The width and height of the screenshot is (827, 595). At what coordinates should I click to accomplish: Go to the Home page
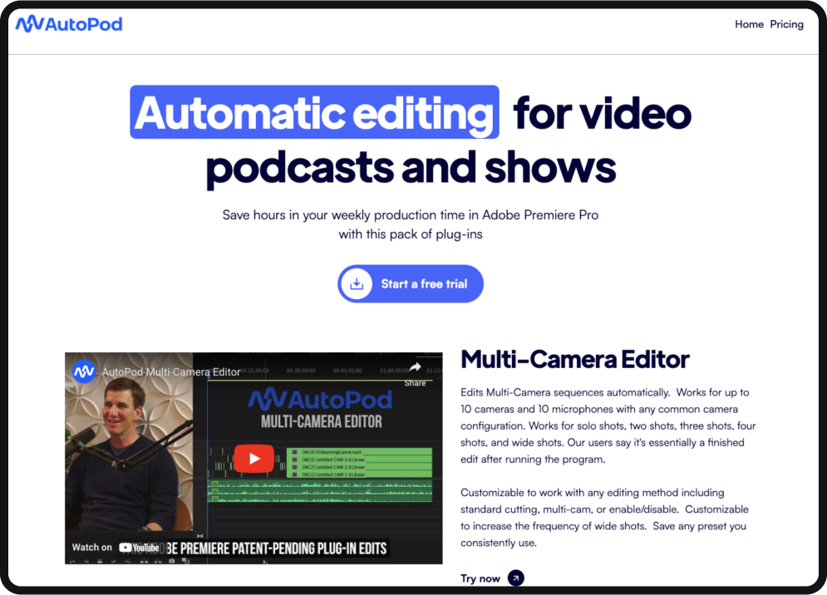pyautogui.click(x=749, y=24)
